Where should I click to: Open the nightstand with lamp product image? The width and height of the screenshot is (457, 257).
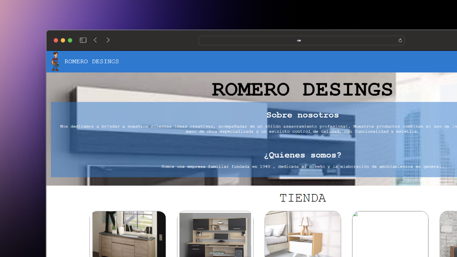pyautogui.click(x=303, y=234)
